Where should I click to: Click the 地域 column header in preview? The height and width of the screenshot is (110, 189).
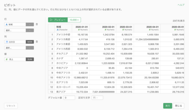pyautogui.click(x=63, y=28)
